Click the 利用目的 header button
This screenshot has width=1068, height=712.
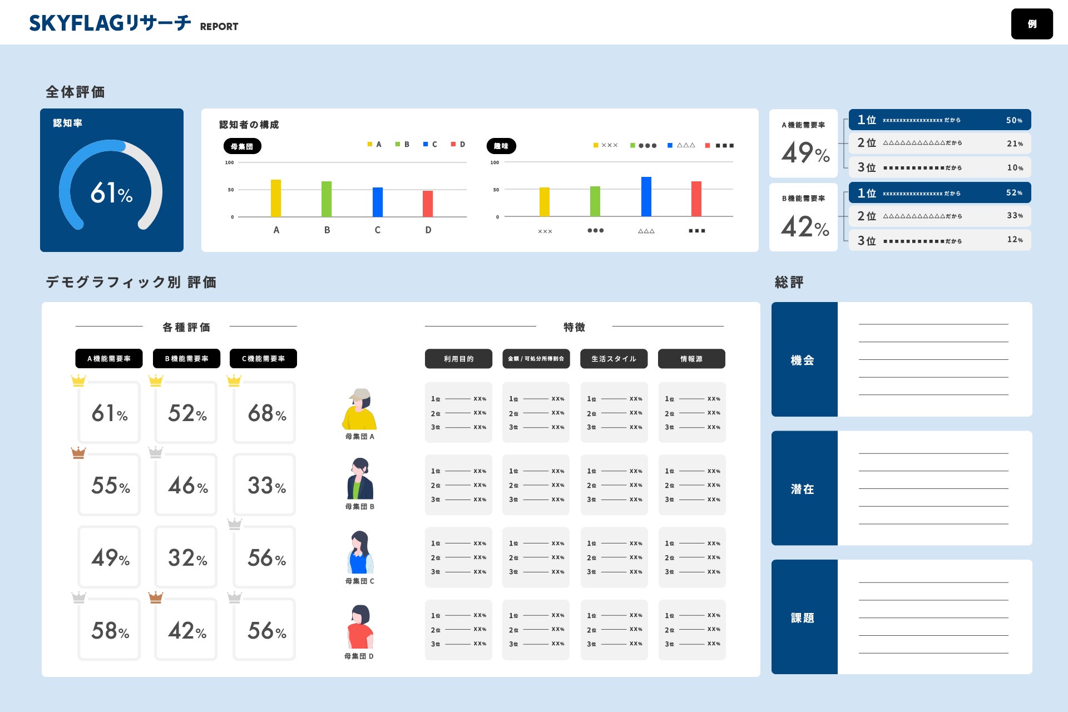pos(458,359)
